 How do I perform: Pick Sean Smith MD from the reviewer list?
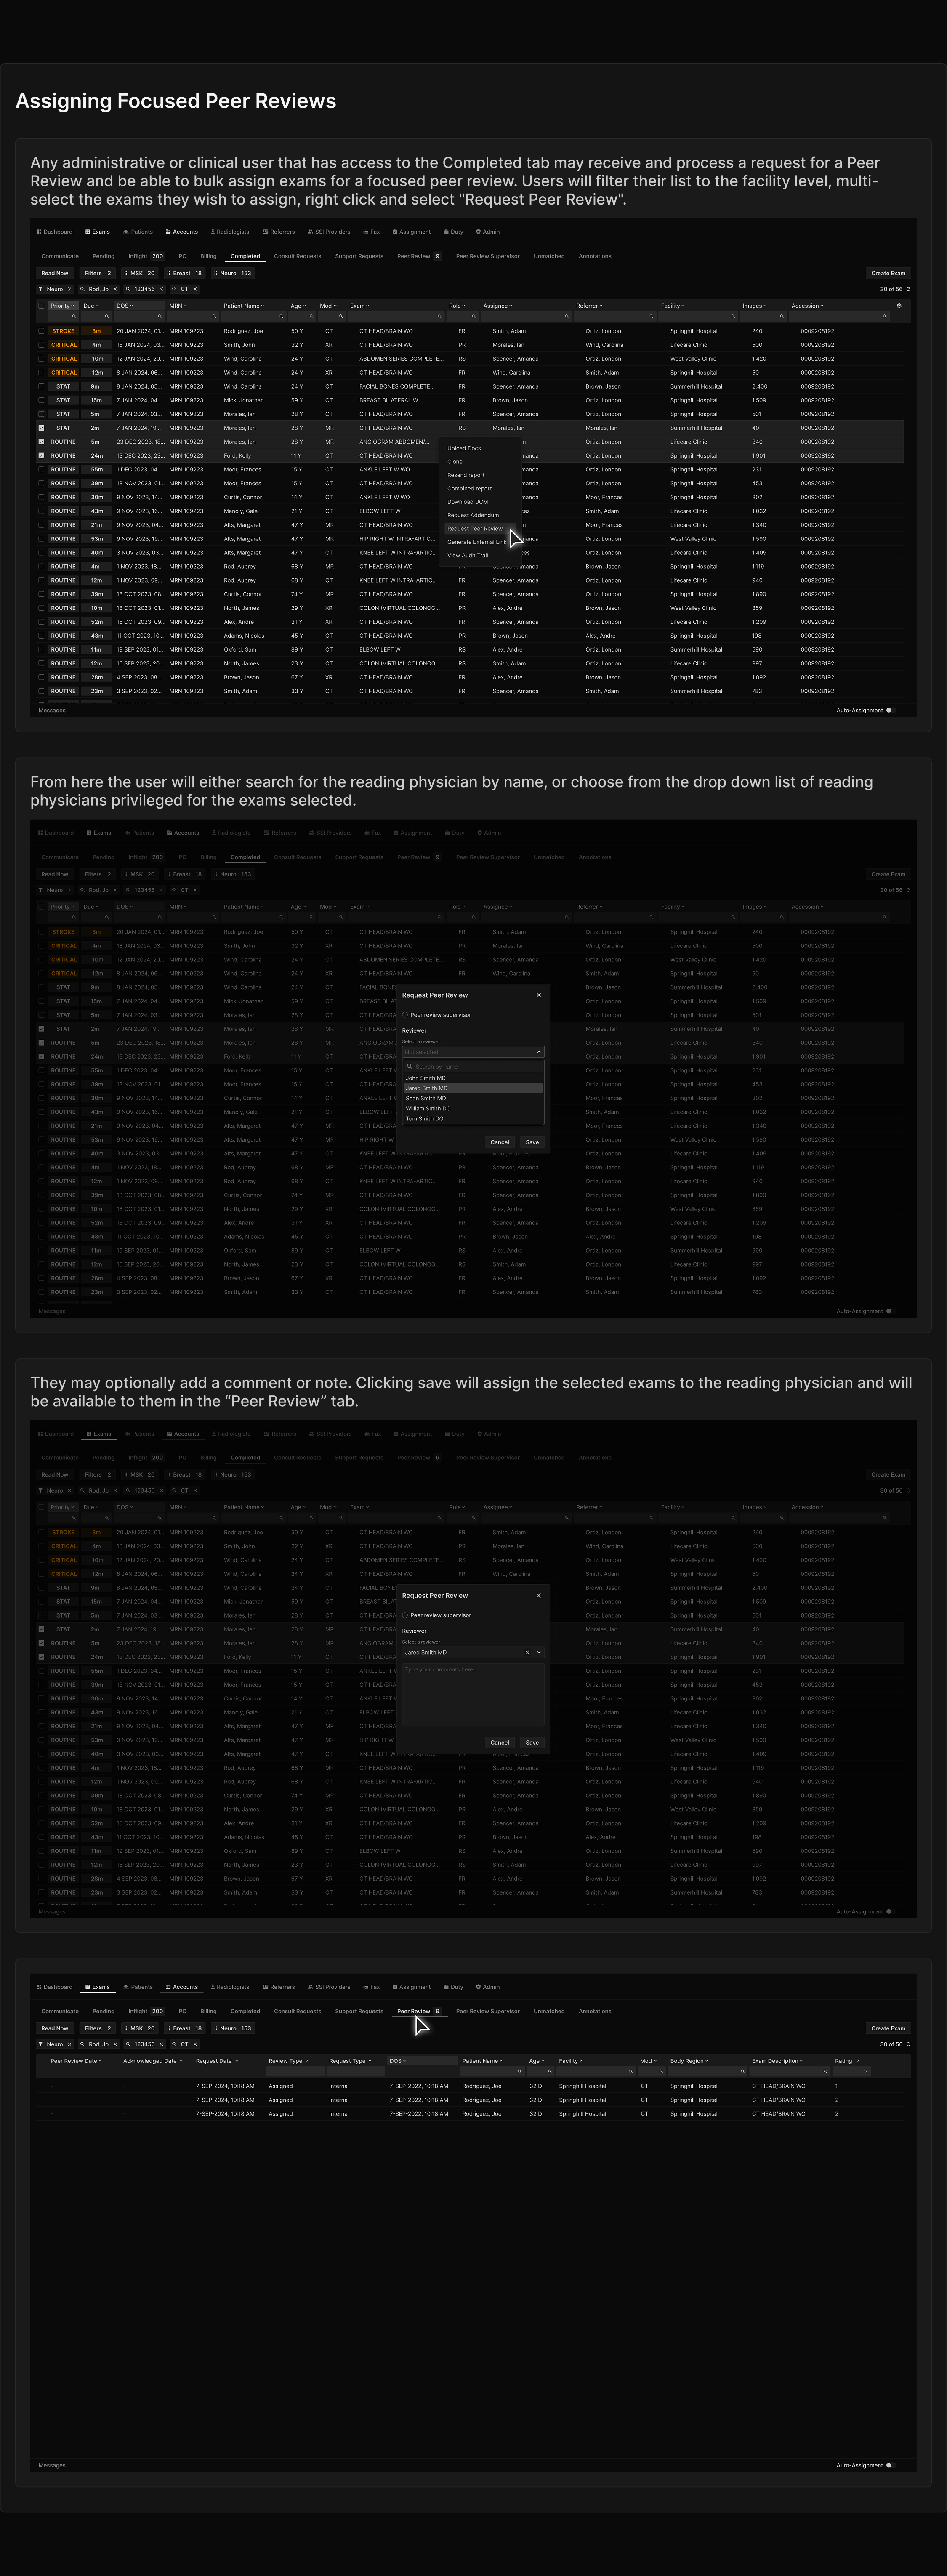pyautogui.click(x=473, y=1098)
